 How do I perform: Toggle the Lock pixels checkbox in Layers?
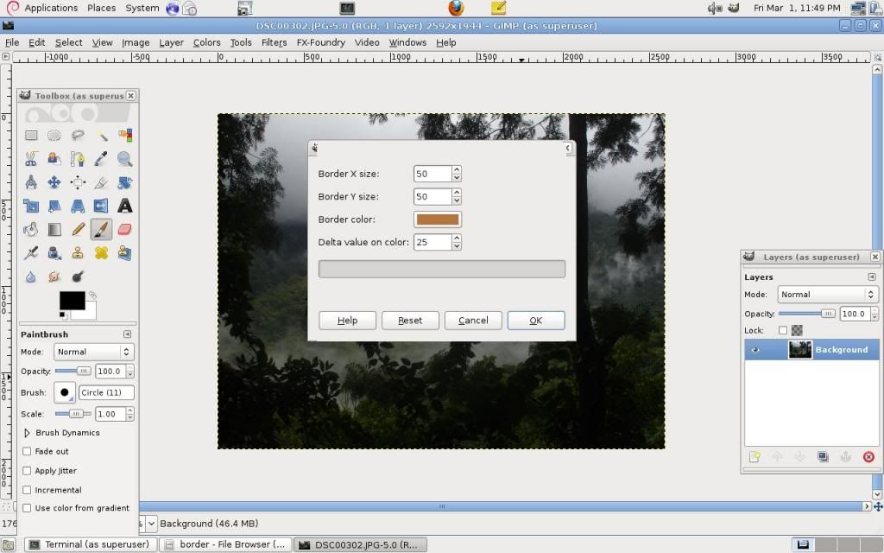tap(783, 330)
